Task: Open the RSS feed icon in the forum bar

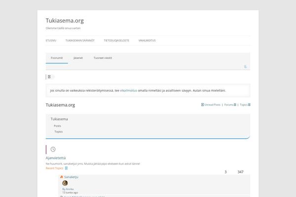Action: (x=245, y=66)
